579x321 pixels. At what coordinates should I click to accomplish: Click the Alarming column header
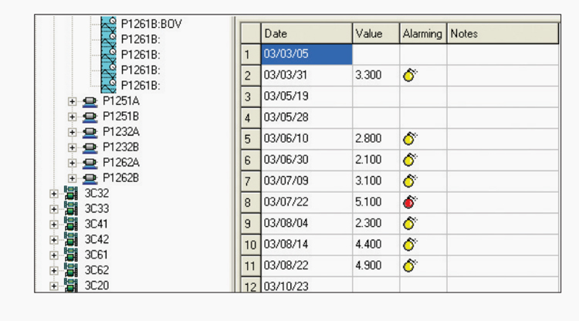(x=422, y=34)
